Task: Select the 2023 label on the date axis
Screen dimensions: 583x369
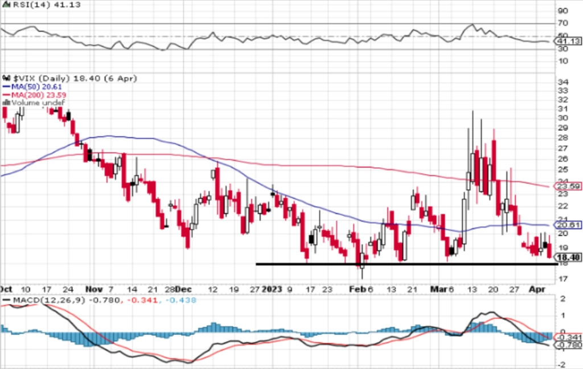Action: point(271,289)
